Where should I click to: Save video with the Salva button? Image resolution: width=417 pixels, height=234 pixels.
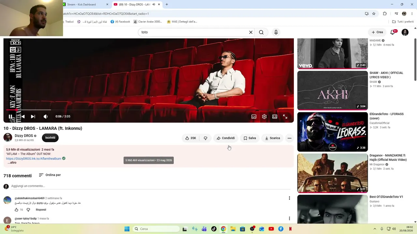tap(250, 138)
